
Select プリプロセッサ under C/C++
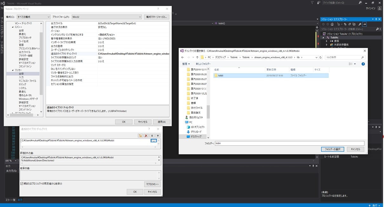coord(25,38)
